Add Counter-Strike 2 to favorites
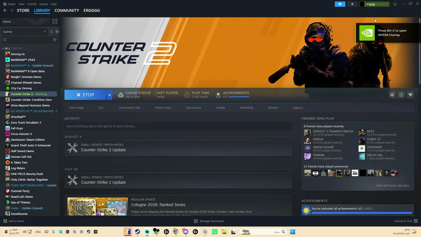Image resolution: width=421 pixels, height=237 pixels. click(x=410, y=95)
